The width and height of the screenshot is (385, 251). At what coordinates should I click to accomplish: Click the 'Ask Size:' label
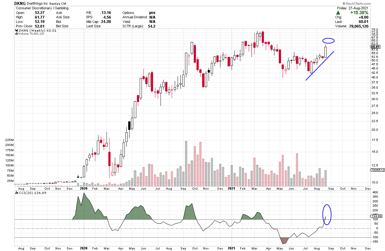pos(63,17)
